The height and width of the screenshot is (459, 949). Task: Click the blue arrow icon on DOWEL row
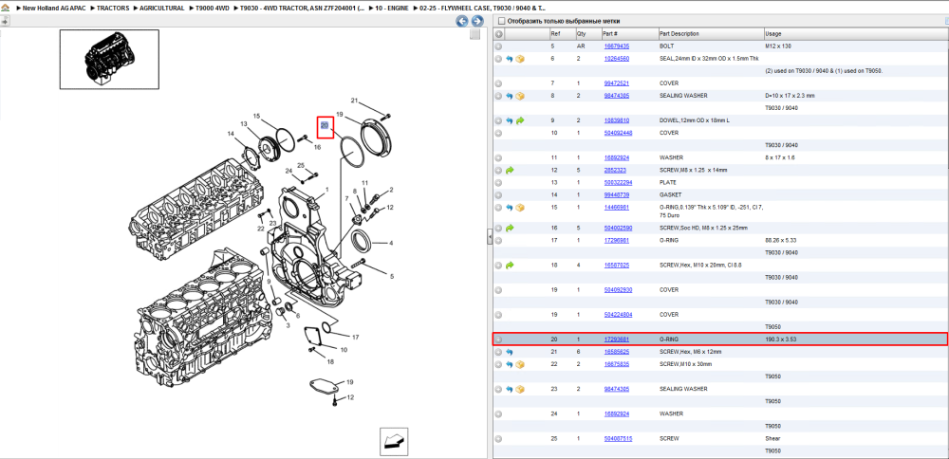coord(509,120)
